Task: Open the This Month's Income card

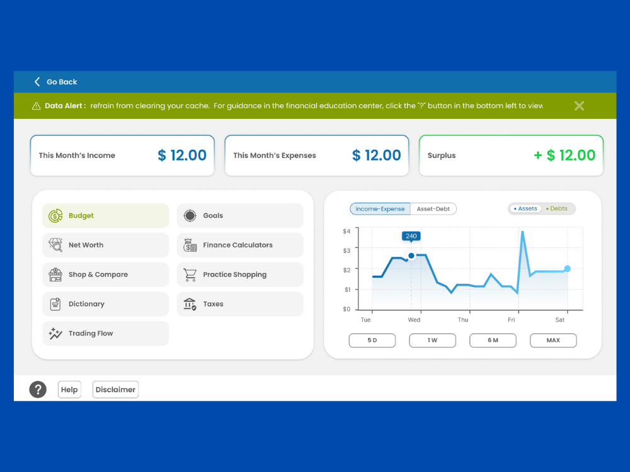Action: click(x=122, y=155)
